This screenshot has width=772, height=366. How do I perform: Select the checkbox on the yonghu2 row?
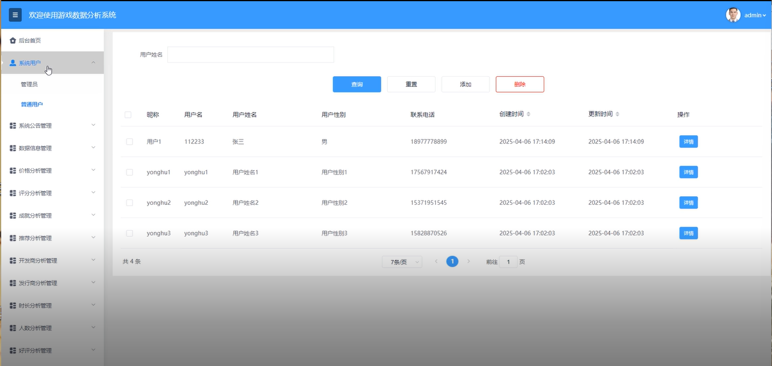pos(128,202)
